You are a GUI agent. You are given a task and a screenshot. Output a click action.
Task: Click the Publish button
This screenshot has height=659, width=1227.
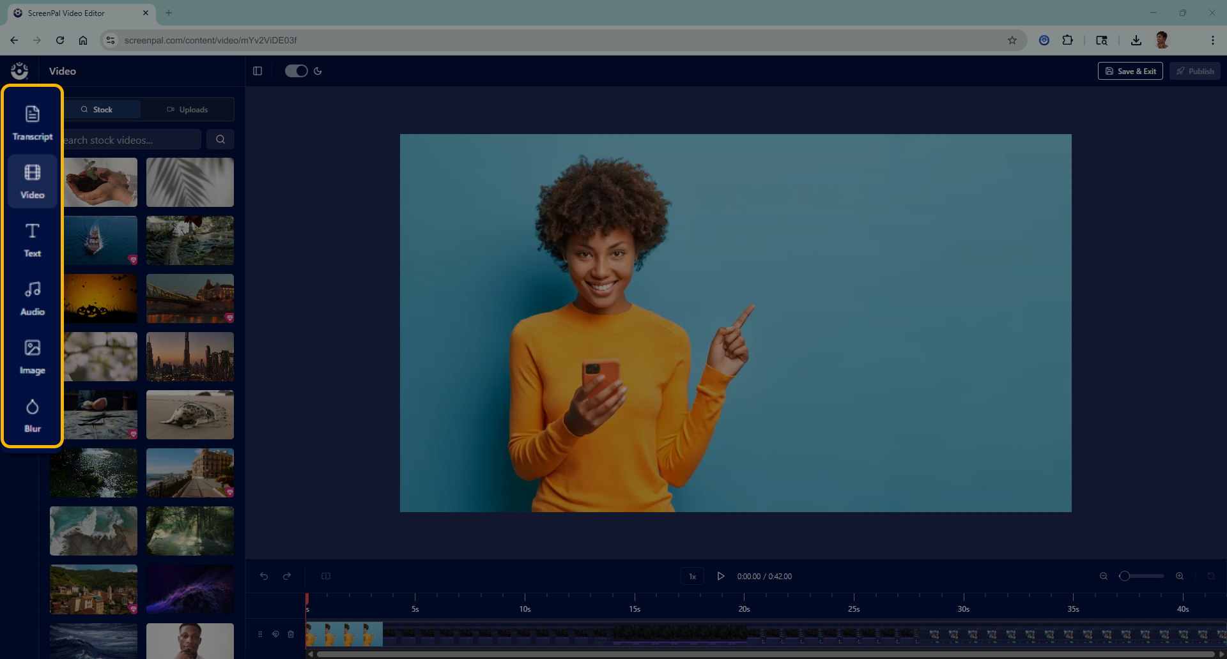[1194, 71]
